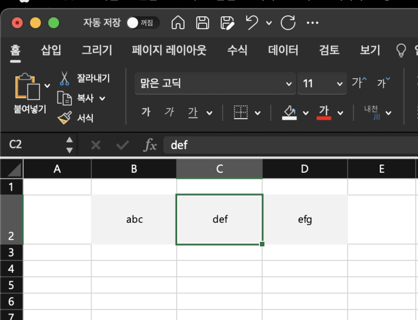Expand the Fill Color dropdown arrow

tap(306, 113)
